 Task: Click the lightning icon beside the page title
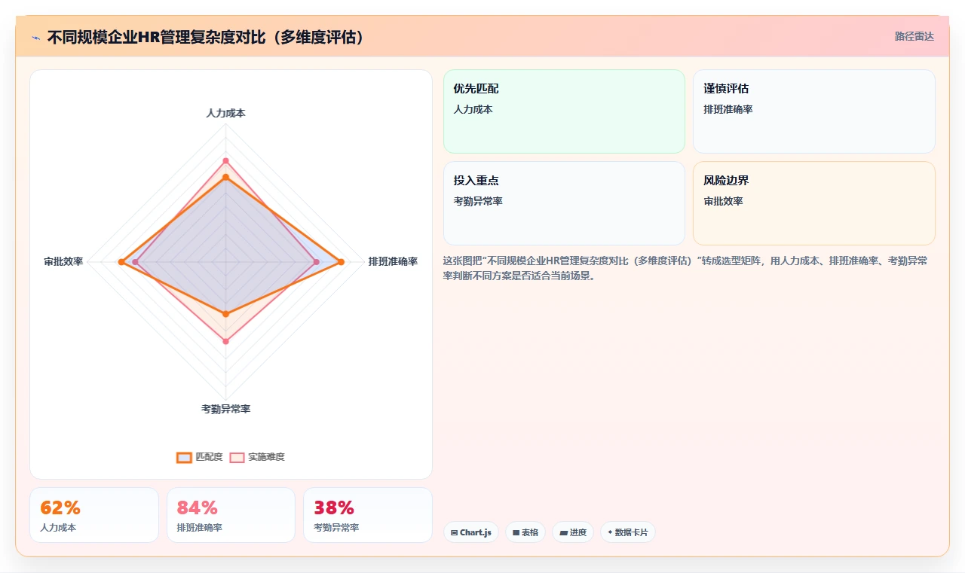(x=36, y=38)
